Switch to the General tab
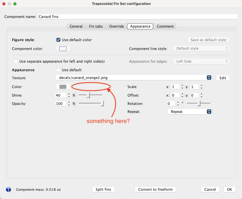 (x=76, y=26)
